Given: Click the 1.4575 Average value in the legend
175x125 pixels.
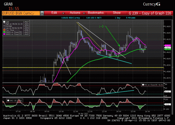Looking at the screenshot, I should [x=26, y=26].
